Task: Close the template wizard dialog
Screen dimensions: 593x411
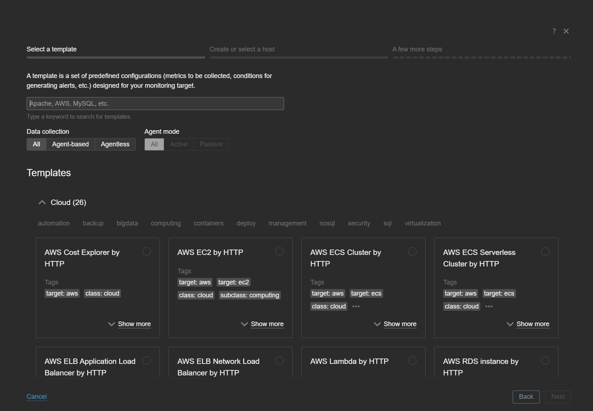Action: 566,31
